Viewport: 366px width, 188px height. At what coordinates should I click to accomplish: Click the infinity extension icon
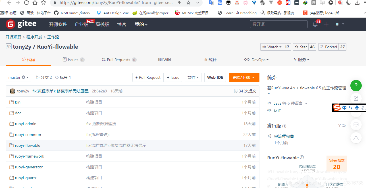coord(280,3)
